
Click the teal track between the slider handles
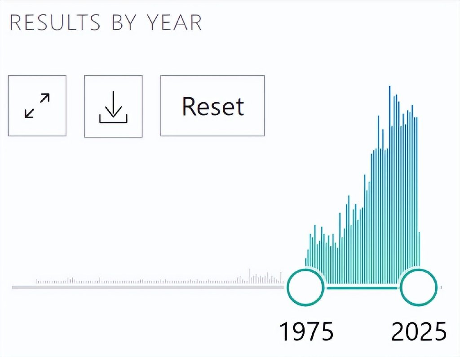(x=362, y=287)
